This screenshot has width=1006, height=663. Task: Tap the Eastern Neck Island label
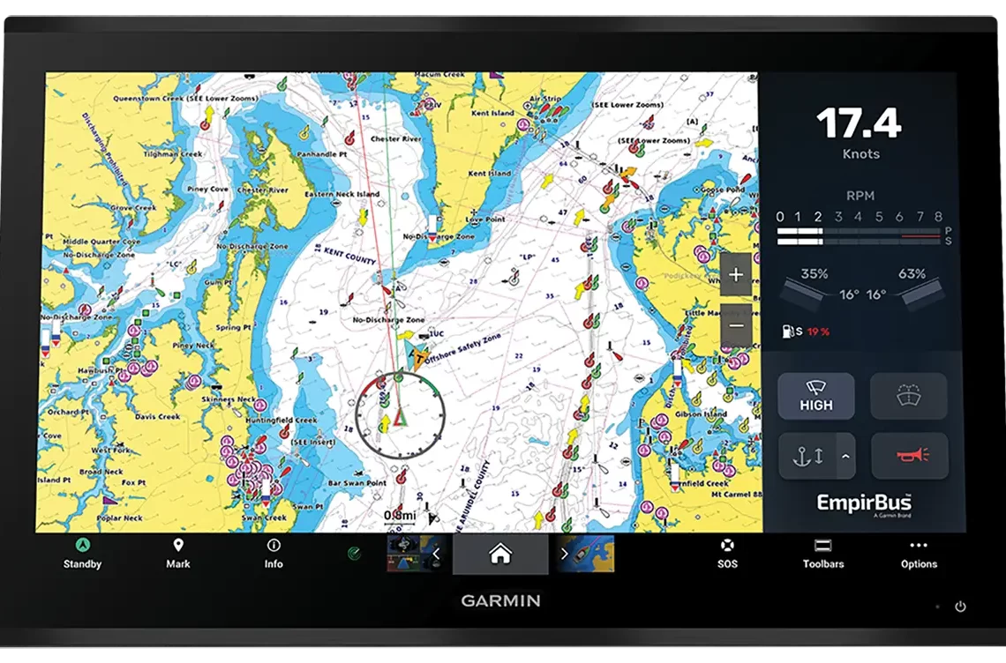(x=342, y=194)
